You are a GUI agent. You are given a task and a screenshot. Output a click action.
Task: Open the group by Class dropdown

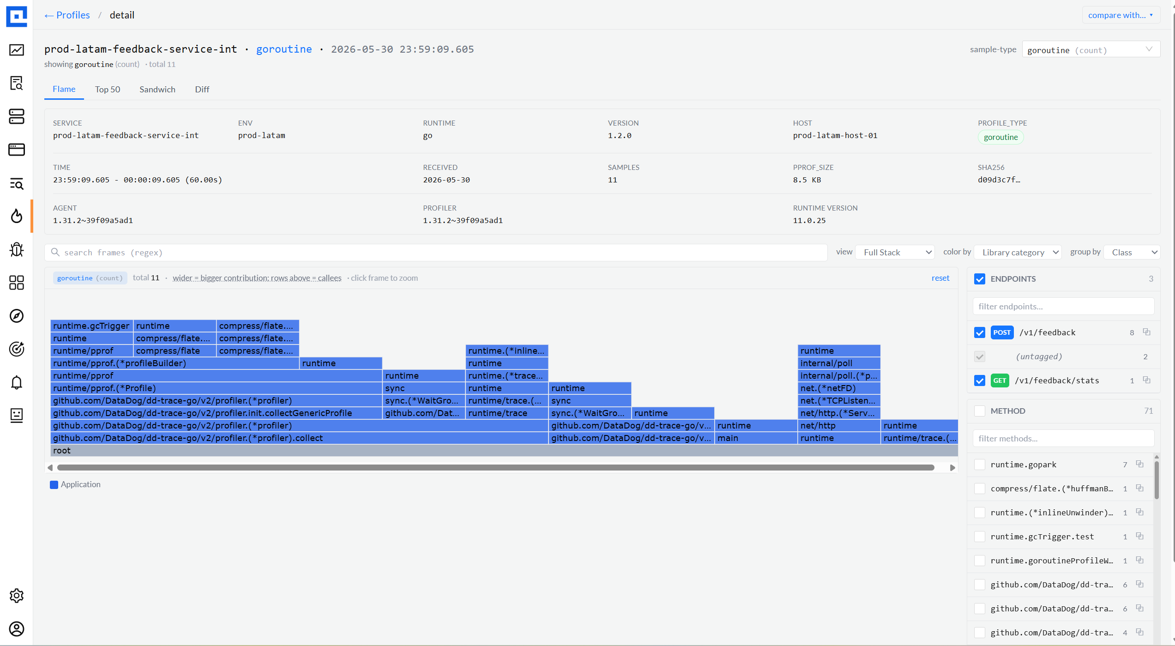coord(1132,252)
